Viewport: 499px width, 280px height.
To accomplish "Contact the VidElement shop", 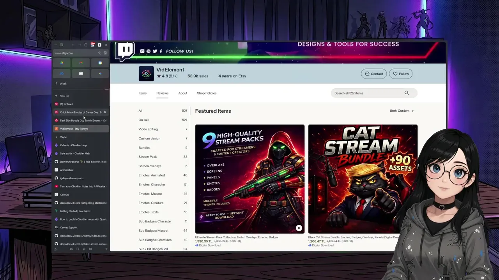I will click(374, 73).
